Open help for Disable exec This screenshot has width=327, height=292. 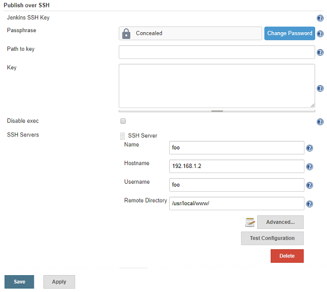tap(320, 122)
